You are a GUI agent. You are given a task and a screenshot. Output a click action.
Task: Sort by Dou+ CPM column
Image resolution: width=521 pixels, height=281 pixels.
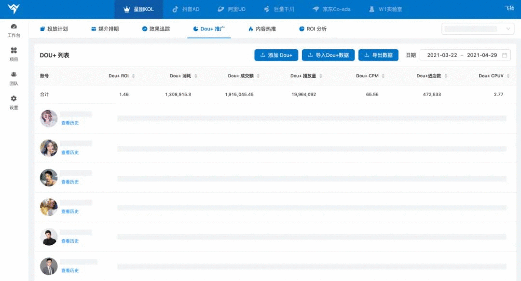[383, 76]
